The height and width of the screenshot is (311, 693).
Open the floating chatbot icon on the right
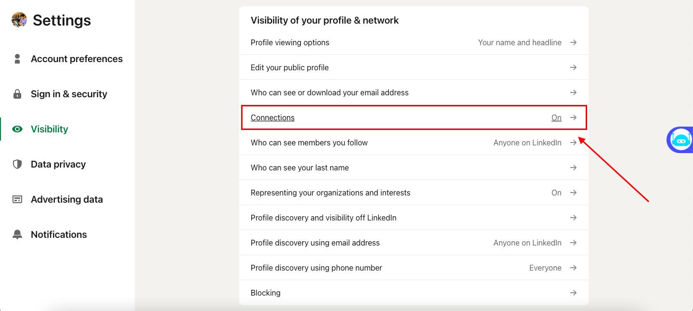[x=680, y=140]
